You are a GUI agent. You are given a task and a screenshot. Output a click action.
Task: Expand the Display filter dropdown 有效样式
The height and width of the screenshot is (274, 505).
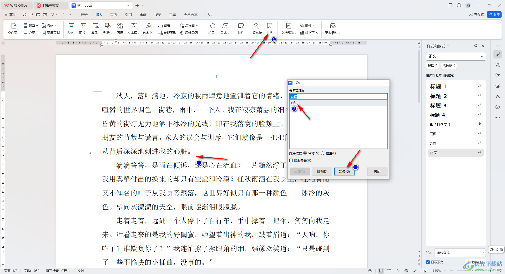[x=460, y=253]
